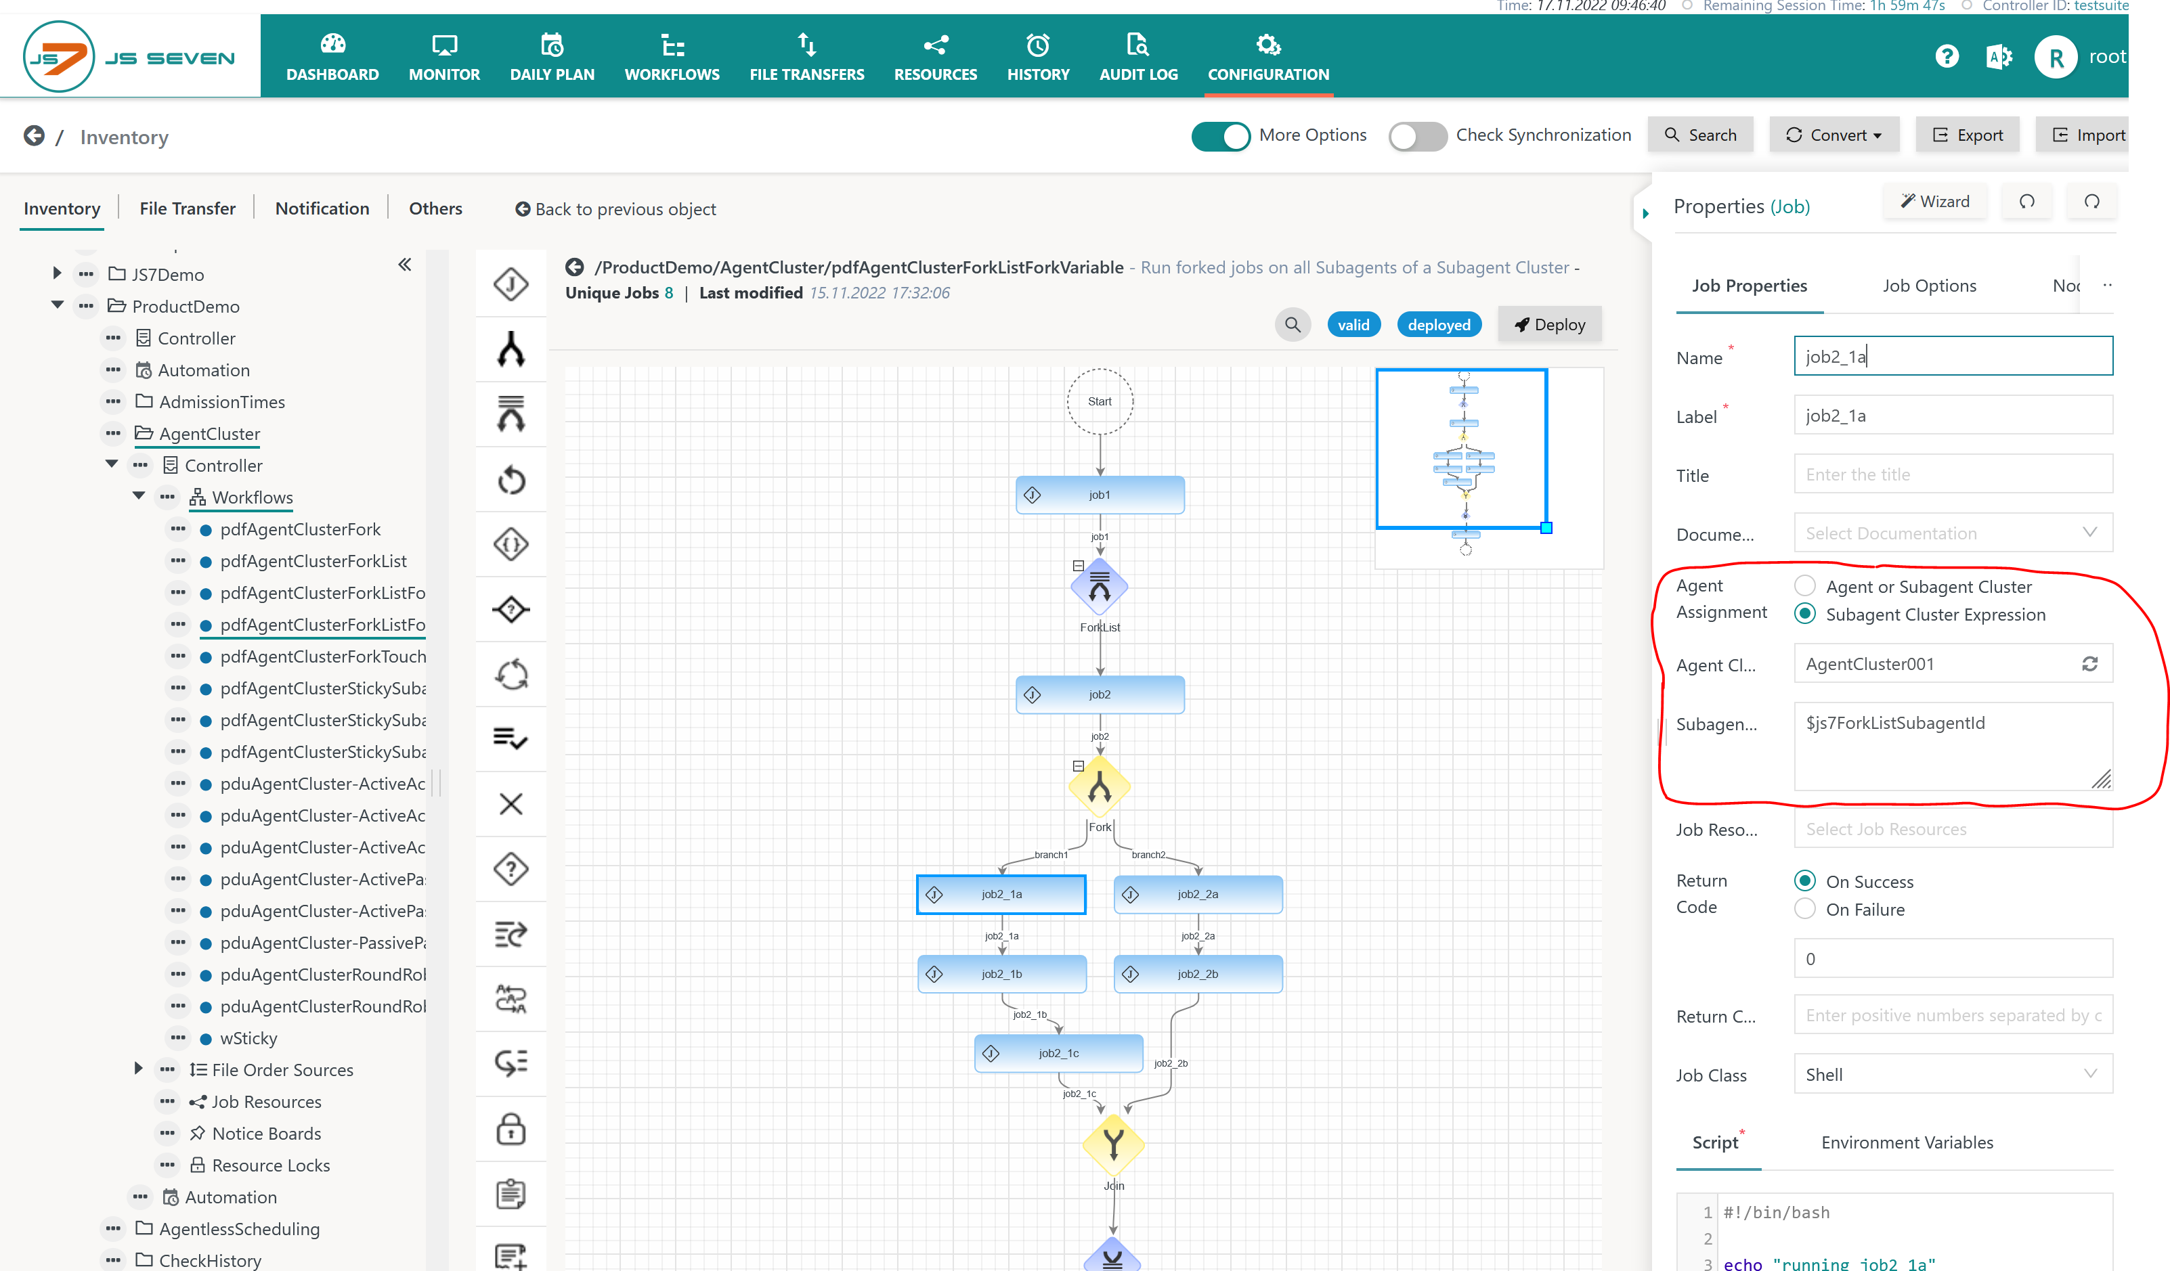Click the Wizard button
The height and width of the screenshot is (1271, 2170).
1934,202
